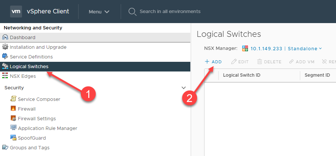Click ADD to create a logical switch
This screenshot has width=336, height=156.
tap(213, 62)
